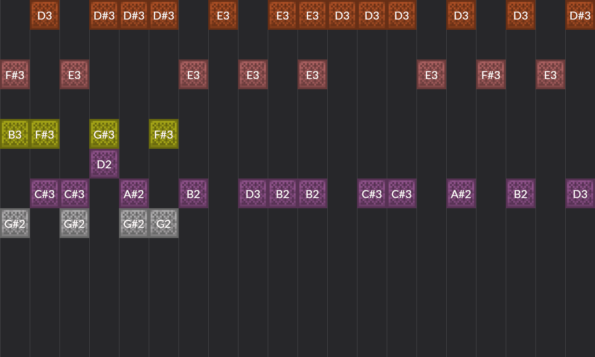Select the purple D2 note block
Image resolution: width=595 pixels, height=357 pixels.
tap(104, 164)
